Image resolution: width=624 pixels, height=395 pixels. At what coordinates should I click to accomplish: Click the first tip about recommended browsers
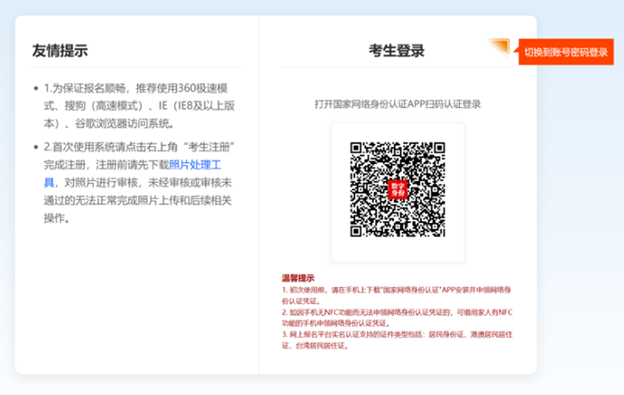tap(134, 107)
